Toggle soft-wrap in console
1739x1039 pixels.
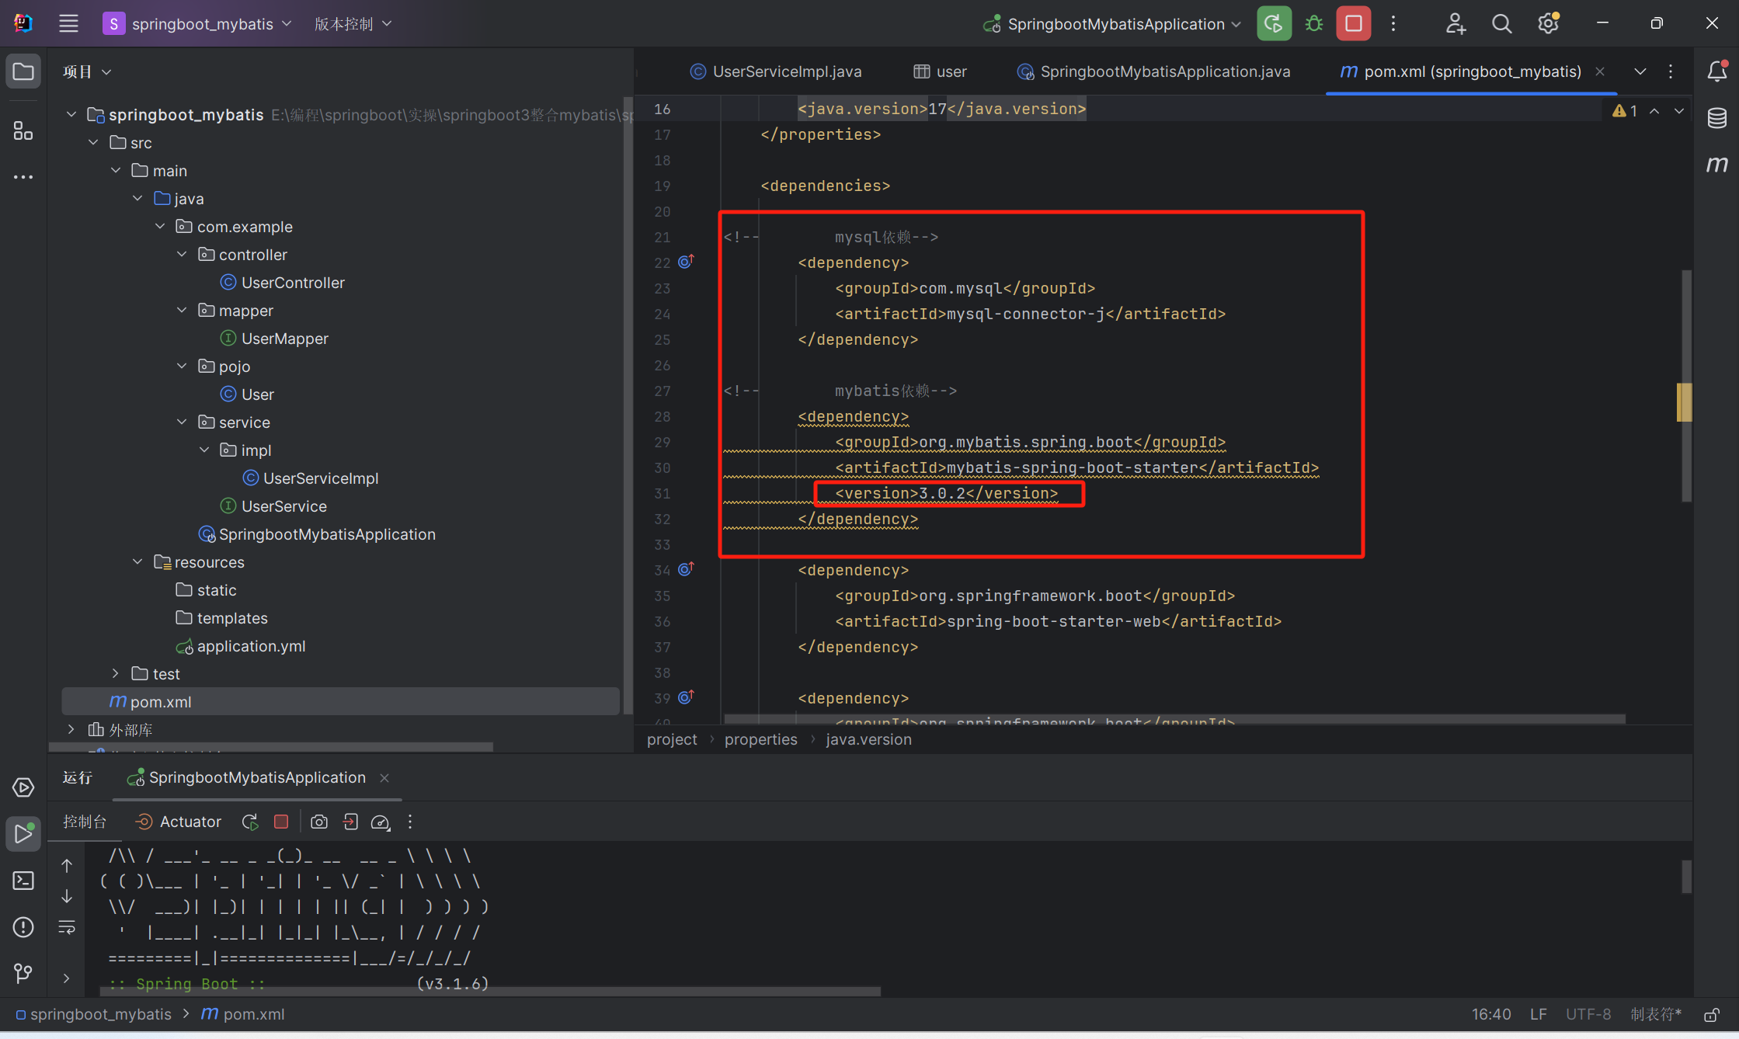coord(67,927)
